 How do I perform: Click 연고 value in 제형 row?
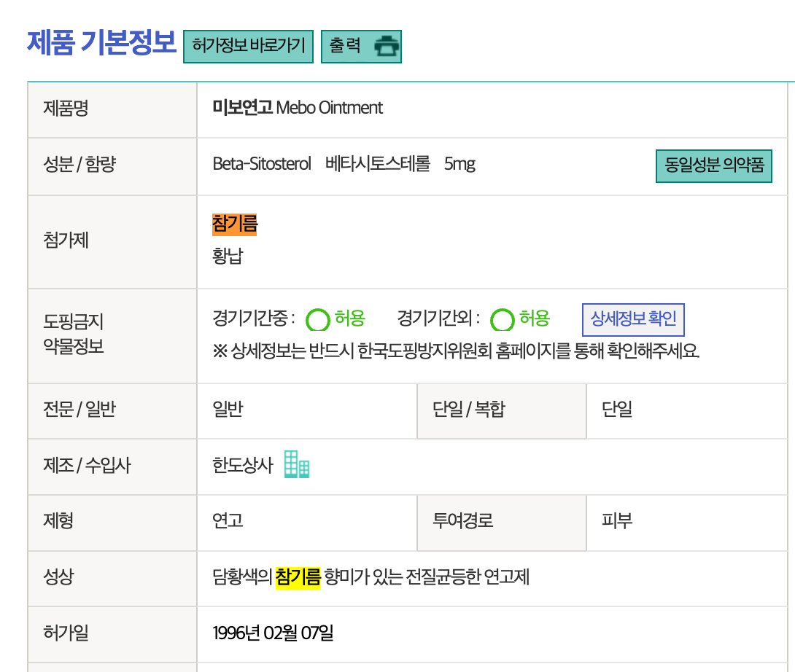point(228,520)
